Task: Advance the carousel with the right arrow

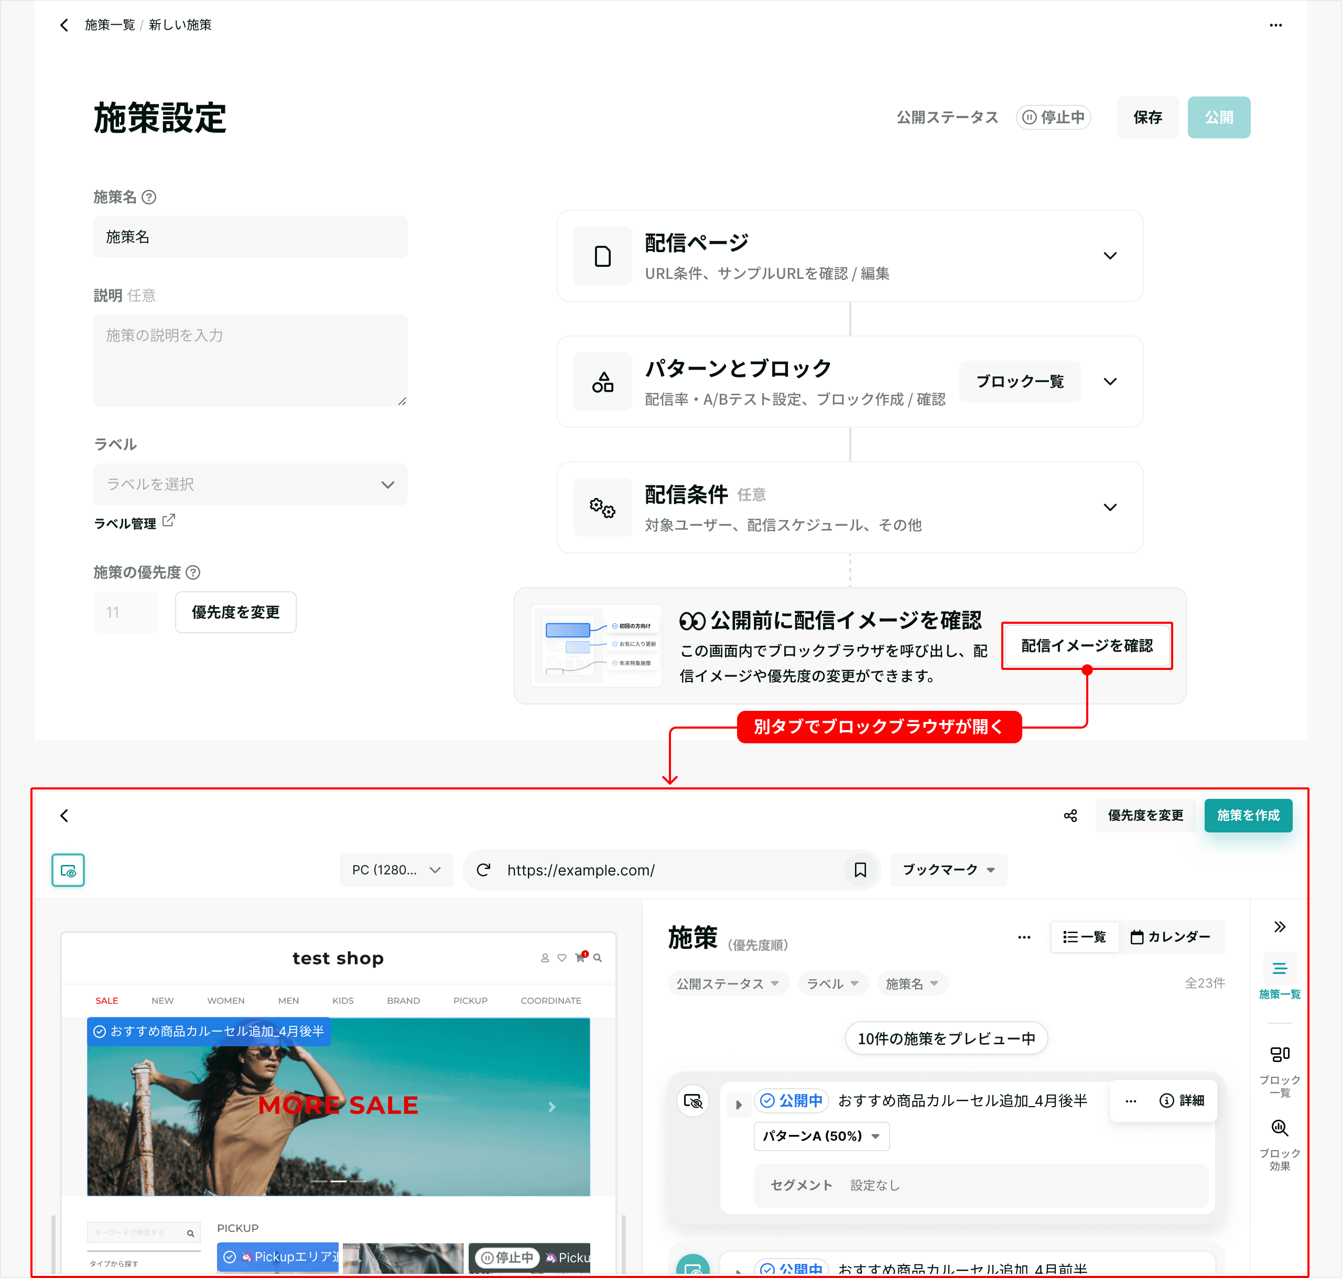Action: coord(552,1107)
